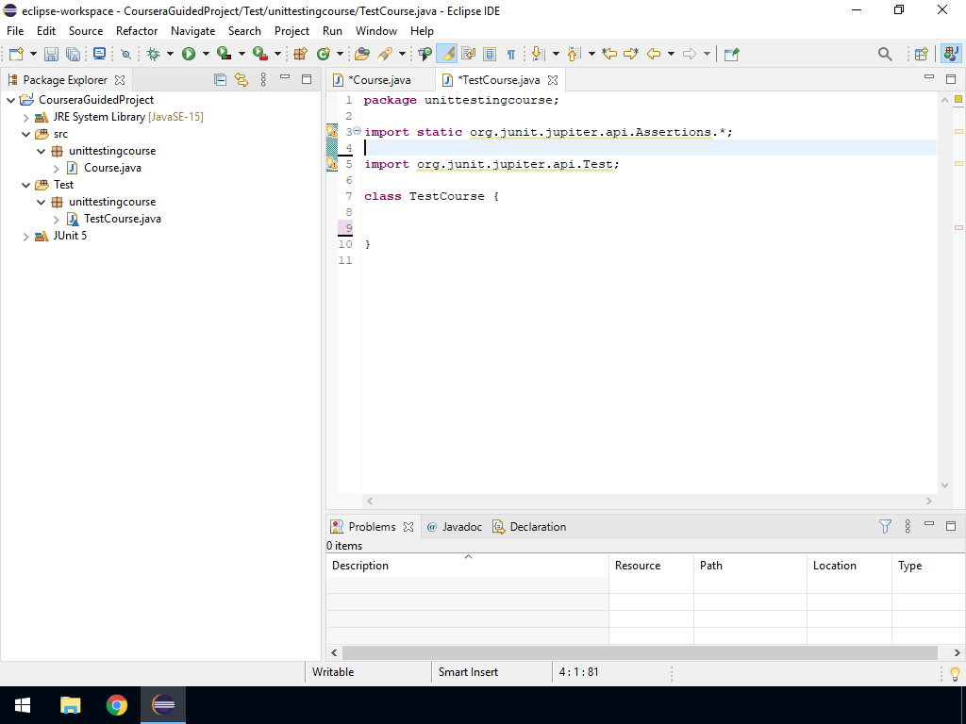Switch to the *Course.java editor tab

click(379, 80)
